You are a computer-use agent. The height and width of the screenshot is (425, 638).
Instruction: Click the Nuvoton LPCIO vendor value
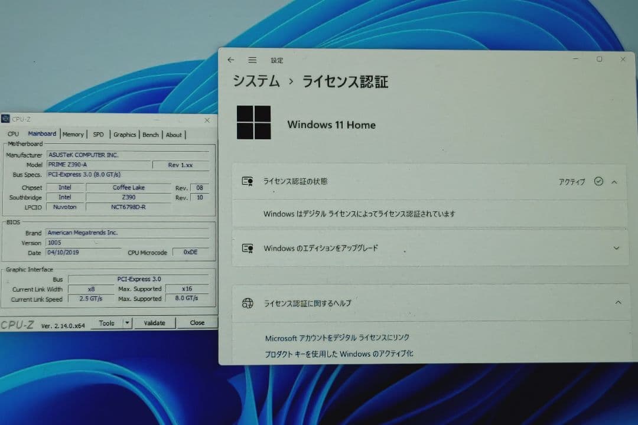point(65,207)
